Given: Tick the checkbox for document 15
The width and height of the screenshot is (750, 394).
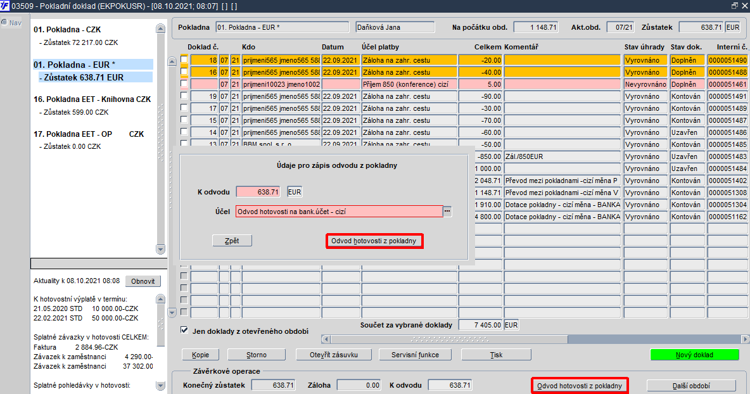Looking at the screenshot, I should 184,119.
